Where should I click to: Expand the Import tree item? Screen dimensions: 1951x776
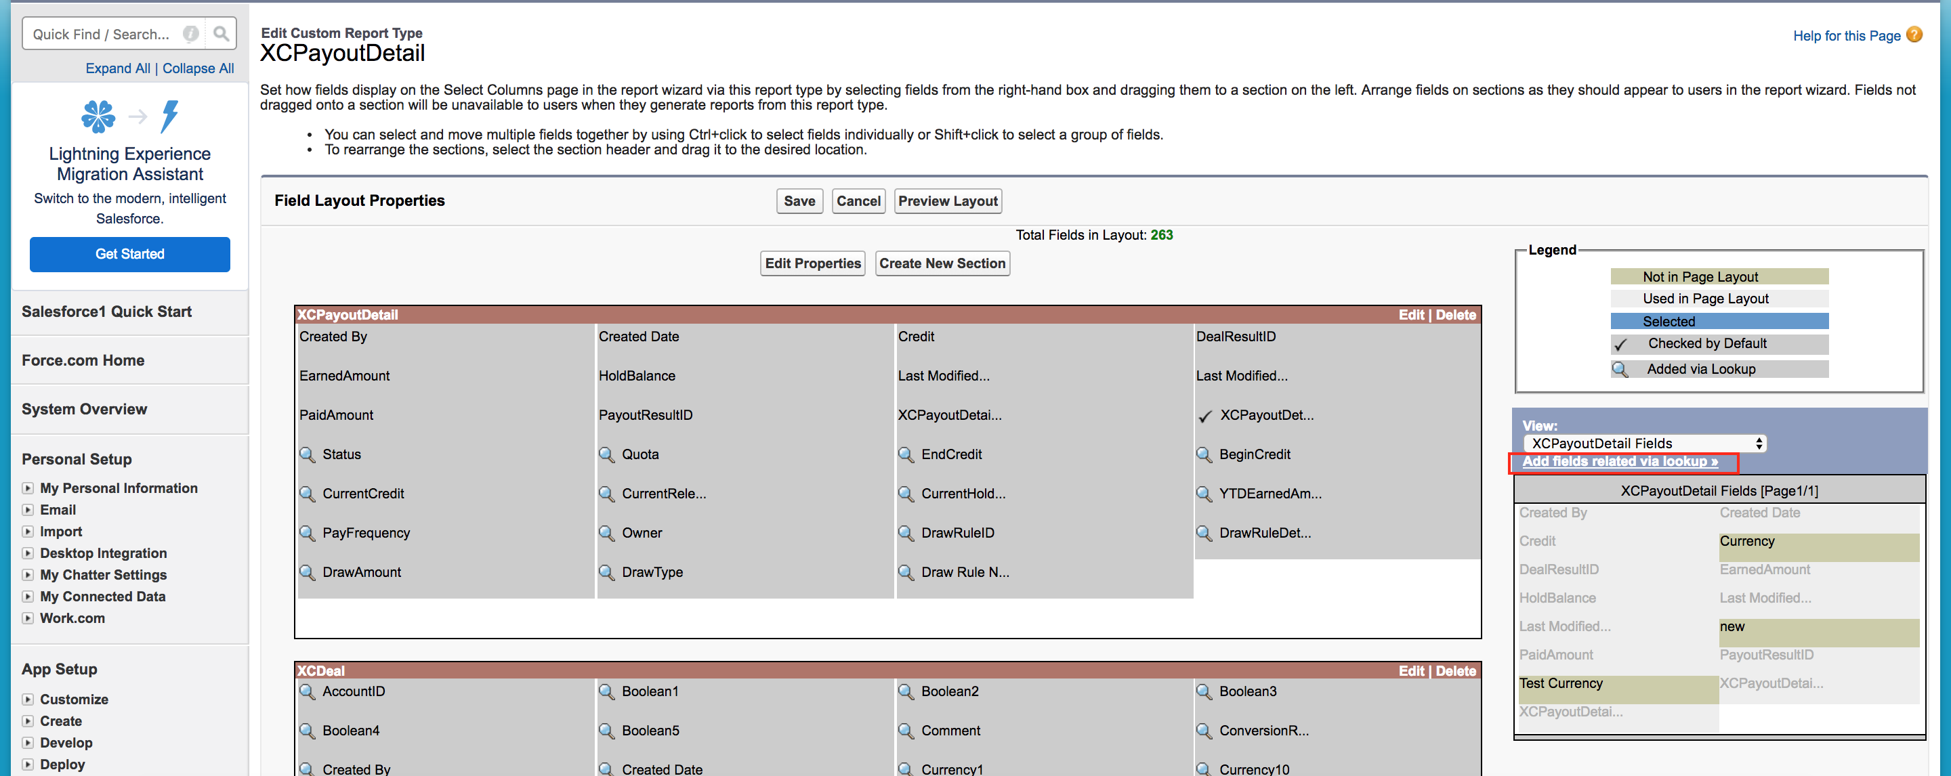click(x=28, y=532)
